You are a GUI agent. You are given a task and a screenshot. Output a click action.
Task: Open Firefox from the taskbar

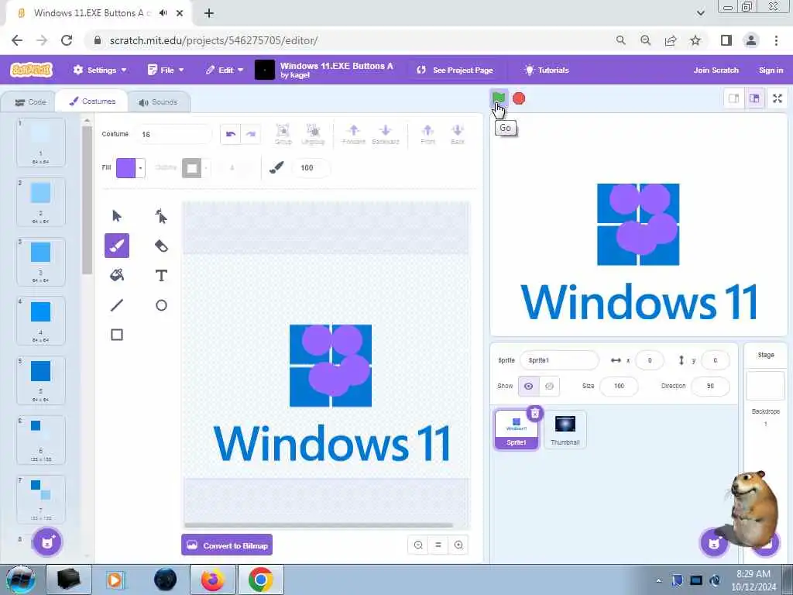[x=212, y=580]
